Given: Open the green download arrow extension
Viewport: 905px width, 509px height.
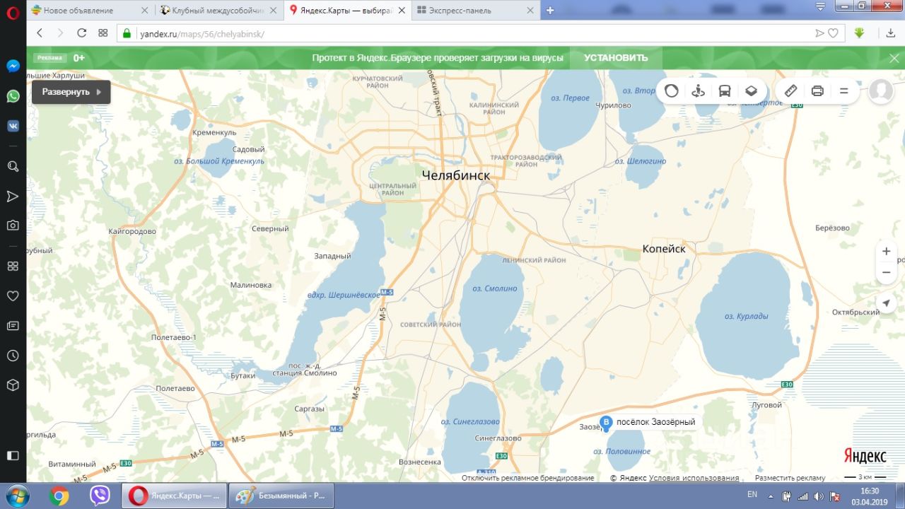Looking at the screenshot, I should click(860, 33).
